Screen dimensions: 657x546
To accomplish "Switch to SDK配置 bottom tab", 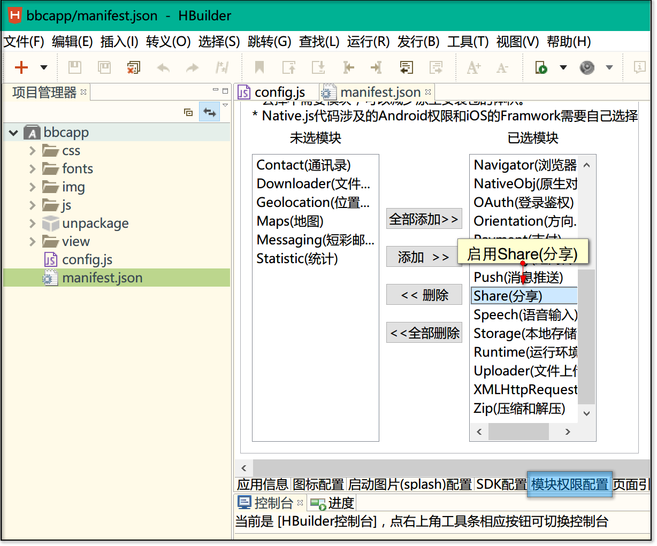I will tap(501, 485).
